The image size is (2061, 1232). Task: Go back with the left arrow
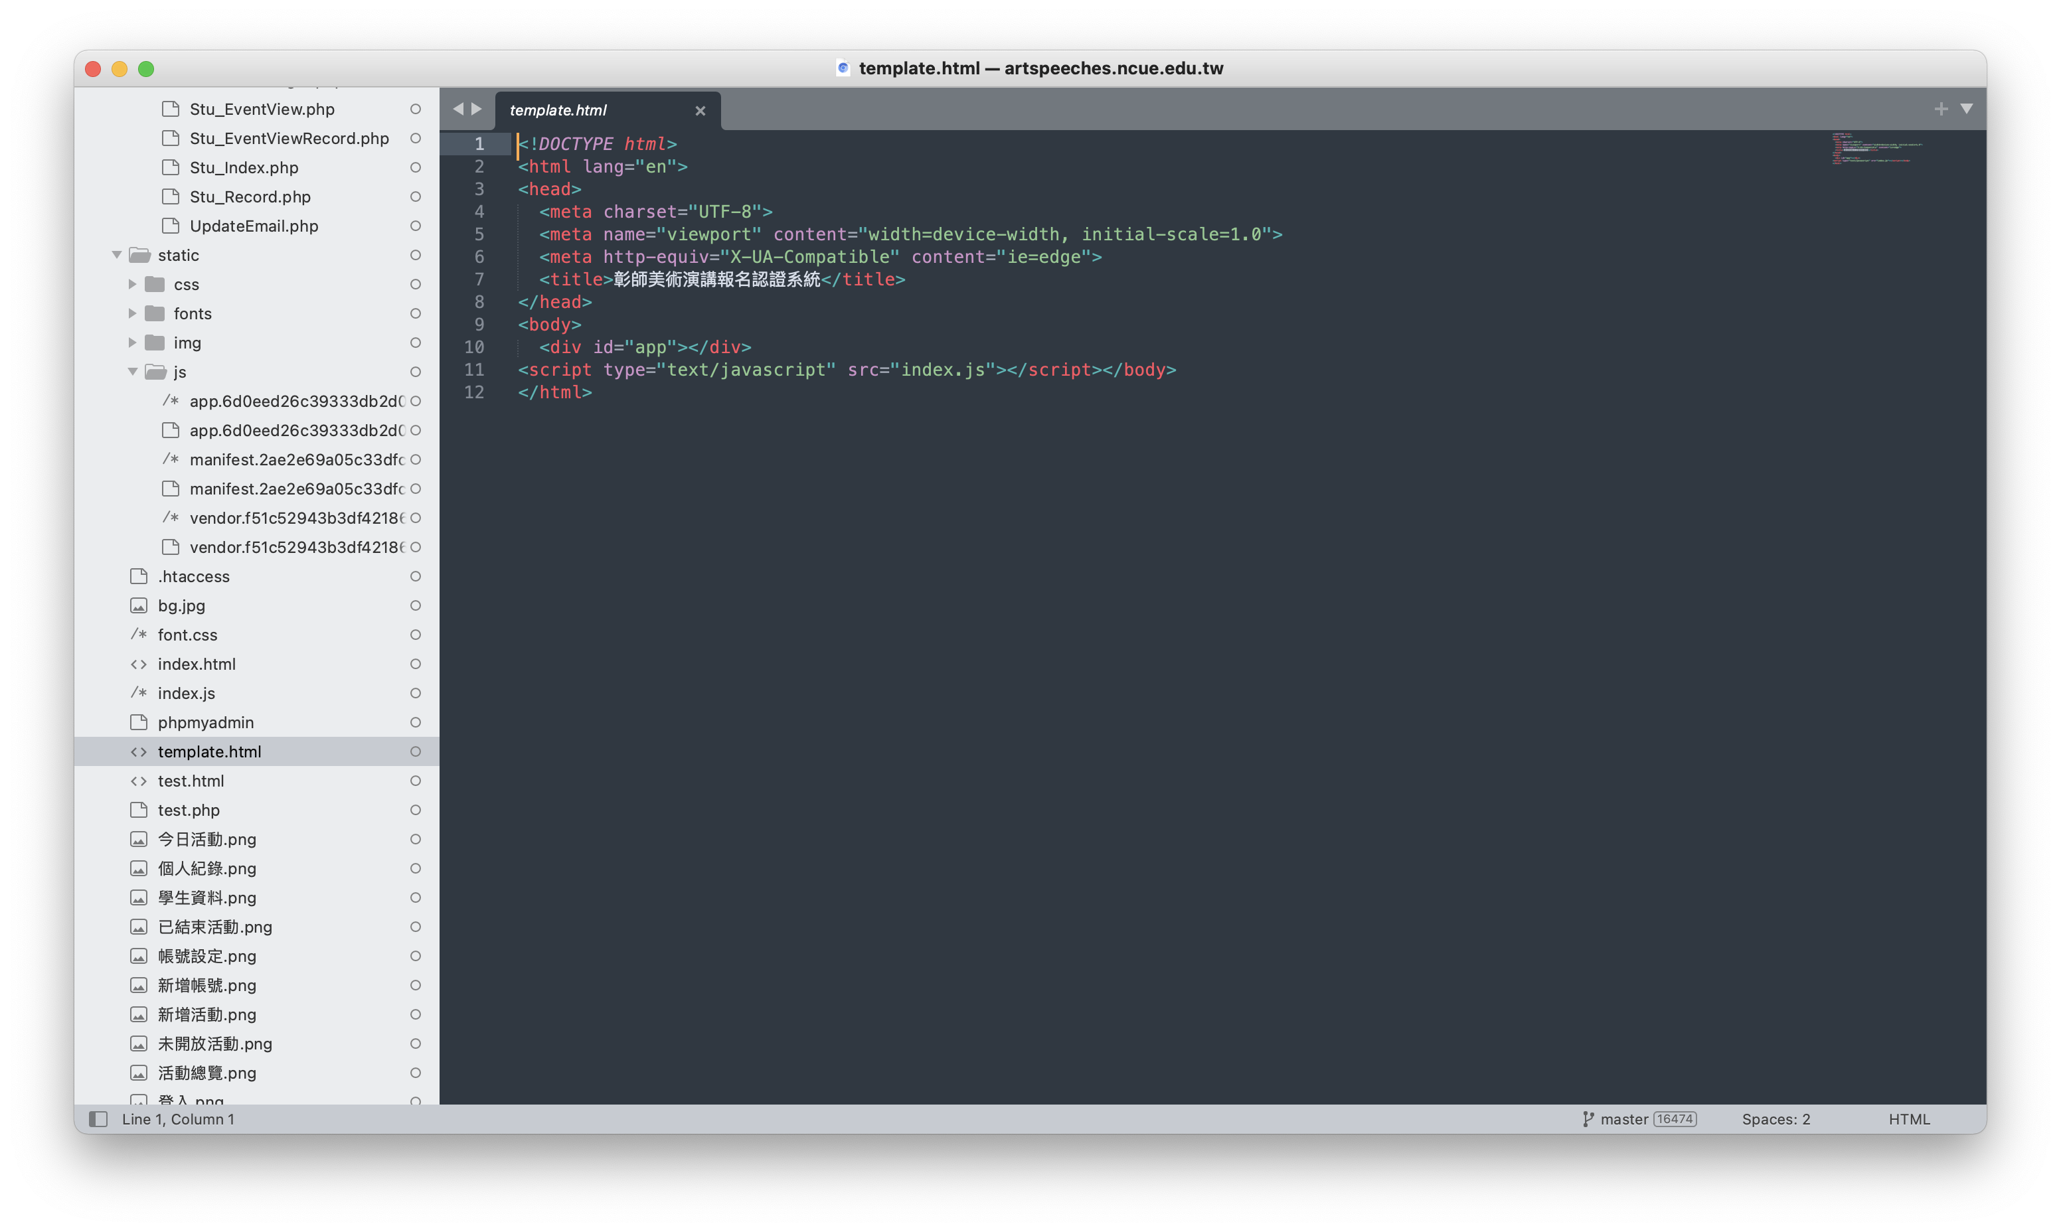[458, 109]
